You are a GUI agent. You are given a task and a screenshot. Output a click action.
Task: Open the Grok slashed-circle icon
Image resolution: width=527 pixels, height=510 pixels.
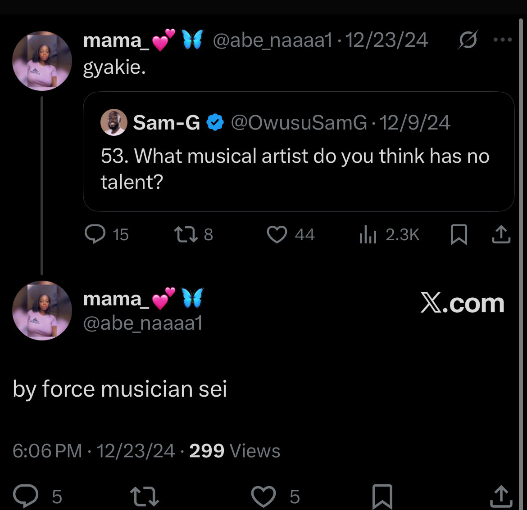tap(468, 40)
